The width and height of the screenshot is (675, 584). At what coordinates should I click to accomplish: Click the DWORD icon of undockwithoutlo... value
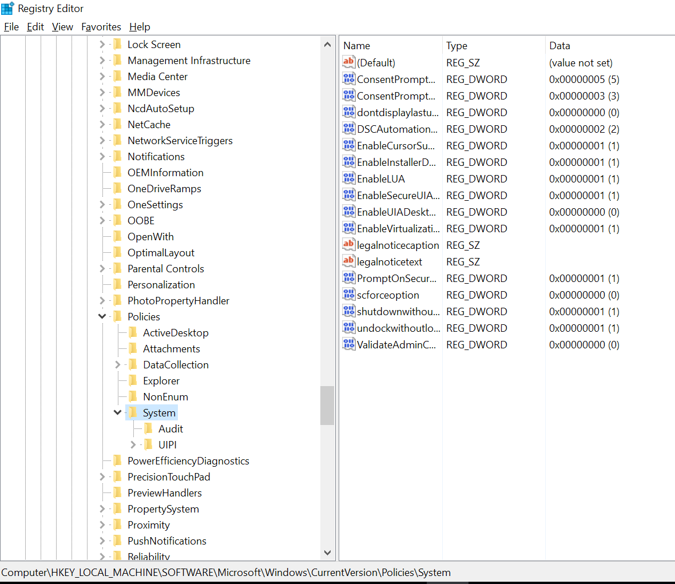[x=349, y=327]
